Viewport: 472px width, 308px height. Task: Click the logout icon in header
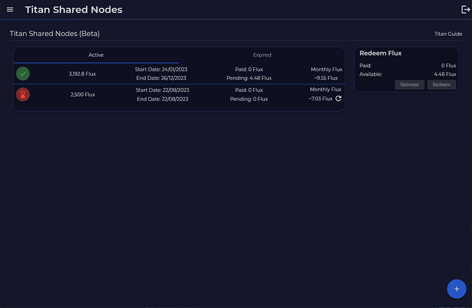[x=465, y=9]
